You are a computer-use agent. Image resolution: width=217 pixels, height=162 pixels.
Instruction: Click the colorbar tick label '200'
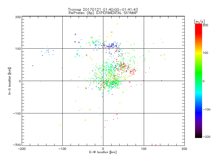click(x=205, y=25)
